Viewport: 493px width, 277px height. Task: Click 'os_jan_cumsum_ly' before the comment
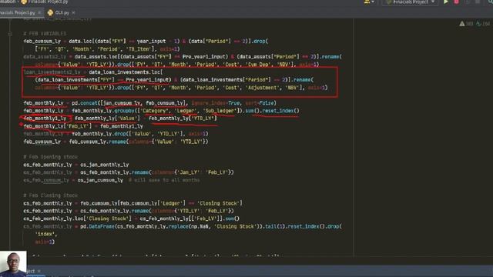(100, 180)
